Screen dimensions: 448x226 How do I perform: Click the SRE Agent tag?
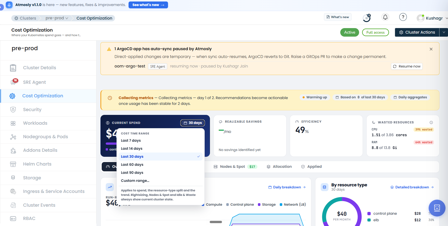(157, 66)
